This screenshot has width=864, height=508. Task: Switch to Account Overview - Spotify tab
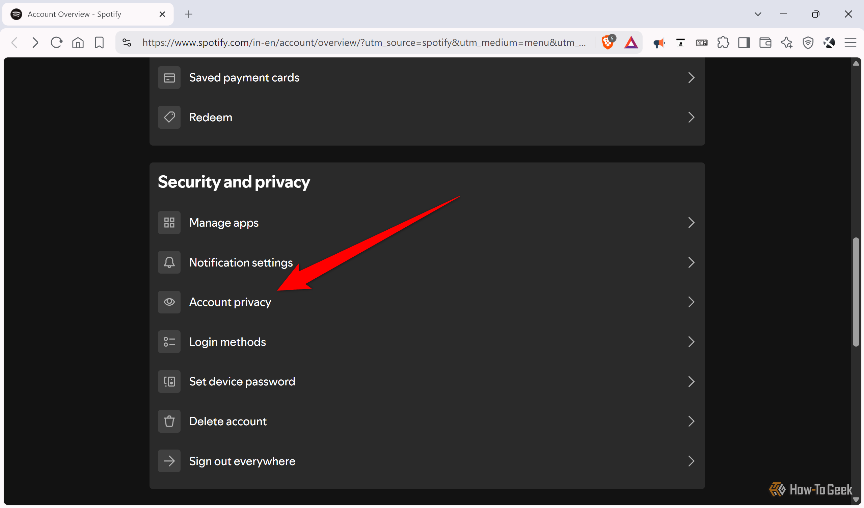coord(88,14)
